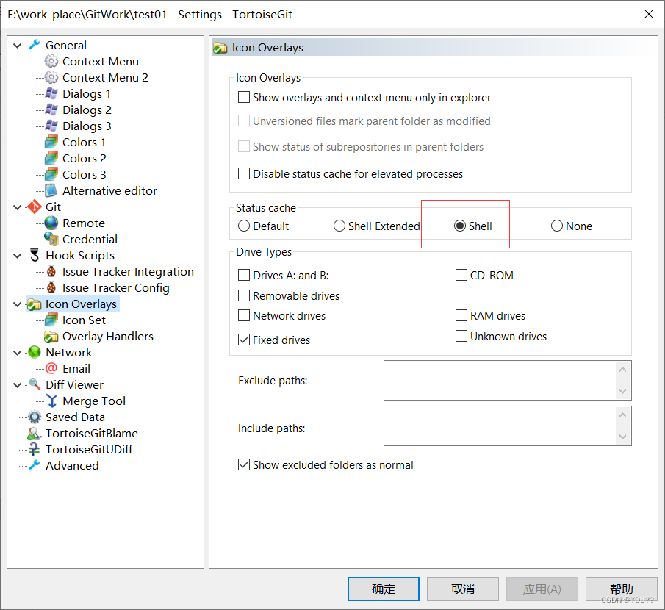
Task: Click the Dialogs 2 windows icon
Action: click(51, 110)
